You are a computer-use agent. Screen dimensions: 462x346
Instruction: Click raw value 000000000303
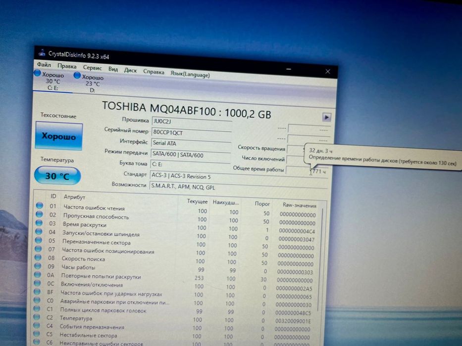(295, 272)
